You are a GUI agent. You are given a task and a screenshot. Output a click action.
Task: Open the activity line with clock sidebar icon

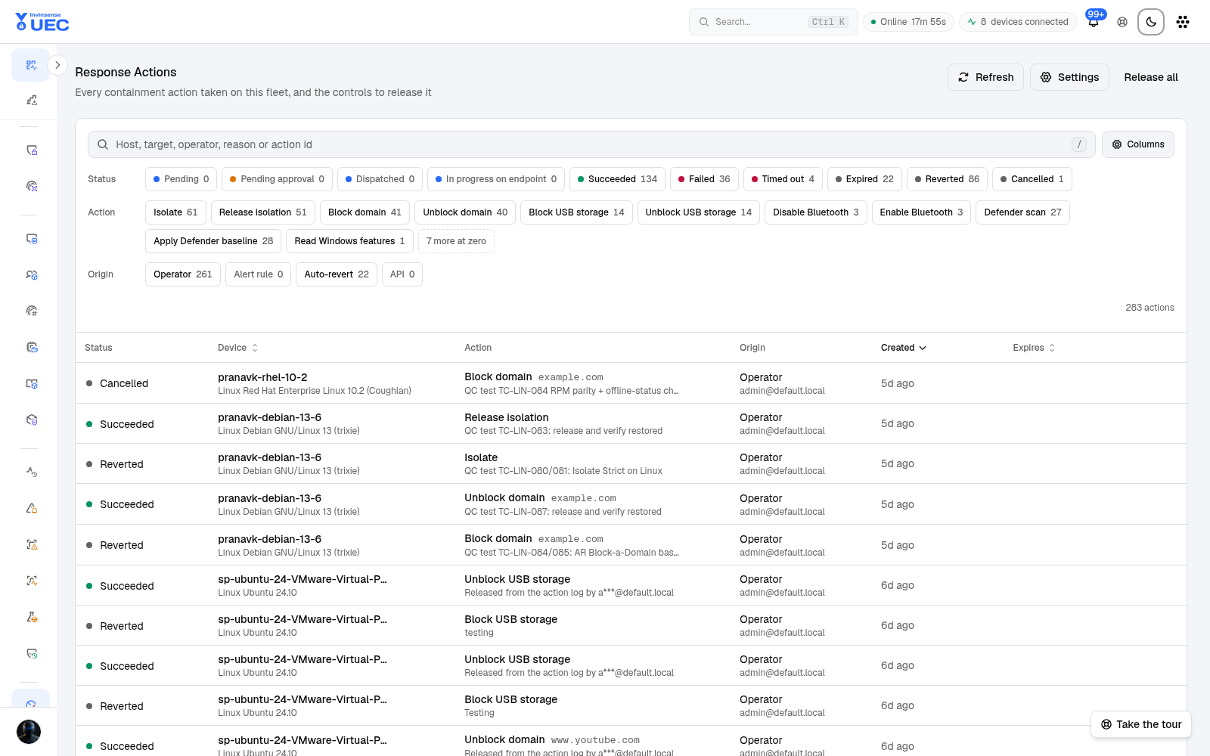[32, 472]
